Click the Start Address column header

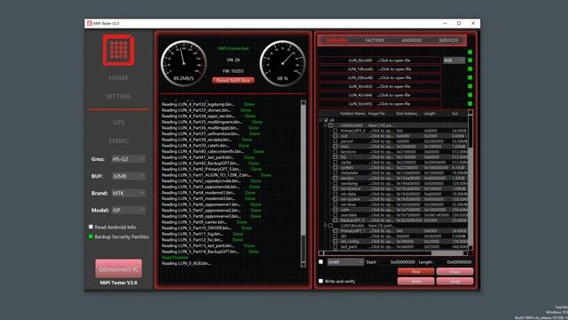pos(406,114)
